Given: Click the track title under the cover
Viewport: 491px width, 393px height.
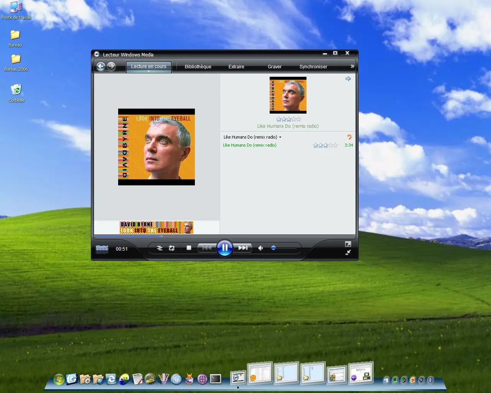Looking at the screenshot, I should (288, 126).
